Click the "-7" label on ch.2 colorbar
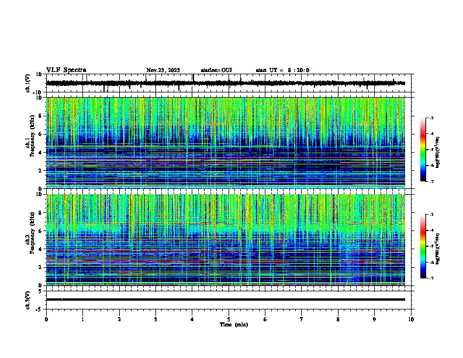This screenshot has height=358, width=463. (431, 278)
